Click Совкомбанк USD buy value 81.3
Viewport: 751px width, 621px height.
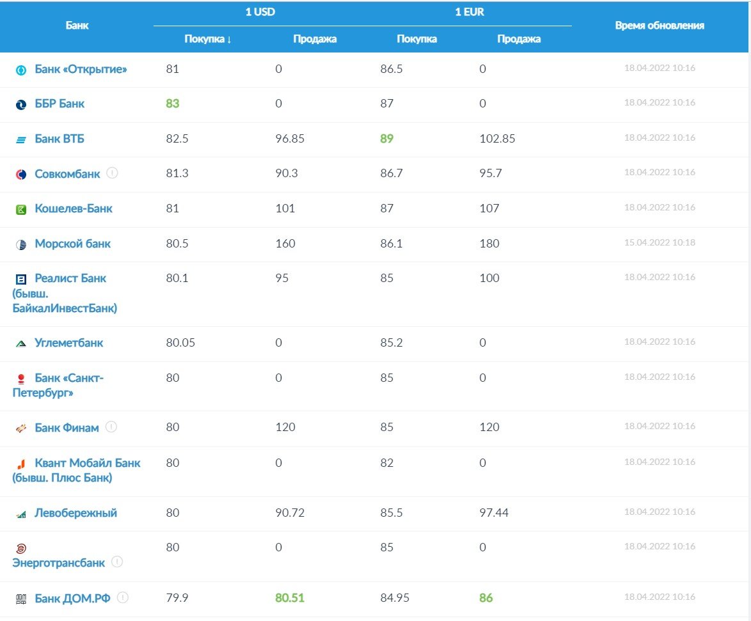pos(177,173)
